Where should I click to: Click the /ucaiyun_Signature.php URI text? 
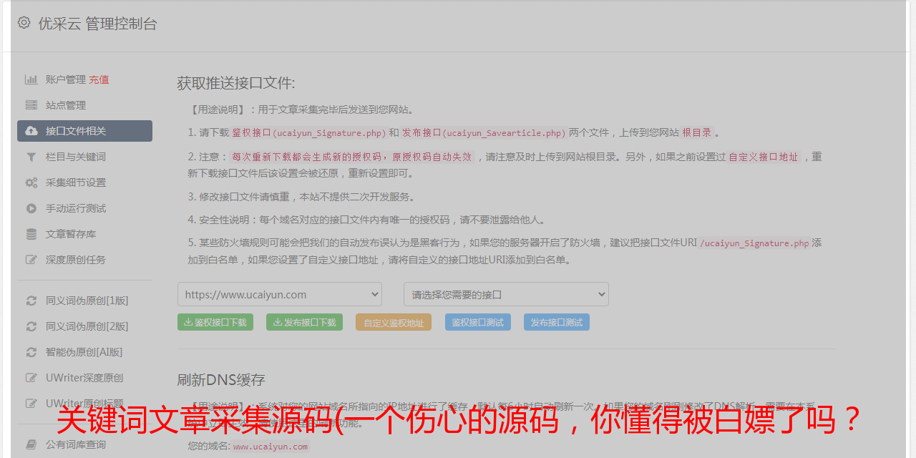(754, 243)
